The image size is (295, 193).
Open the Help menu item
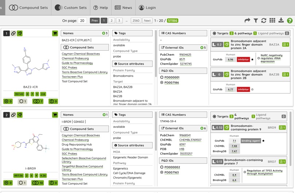pyautogui.click(x=101, y=8)
